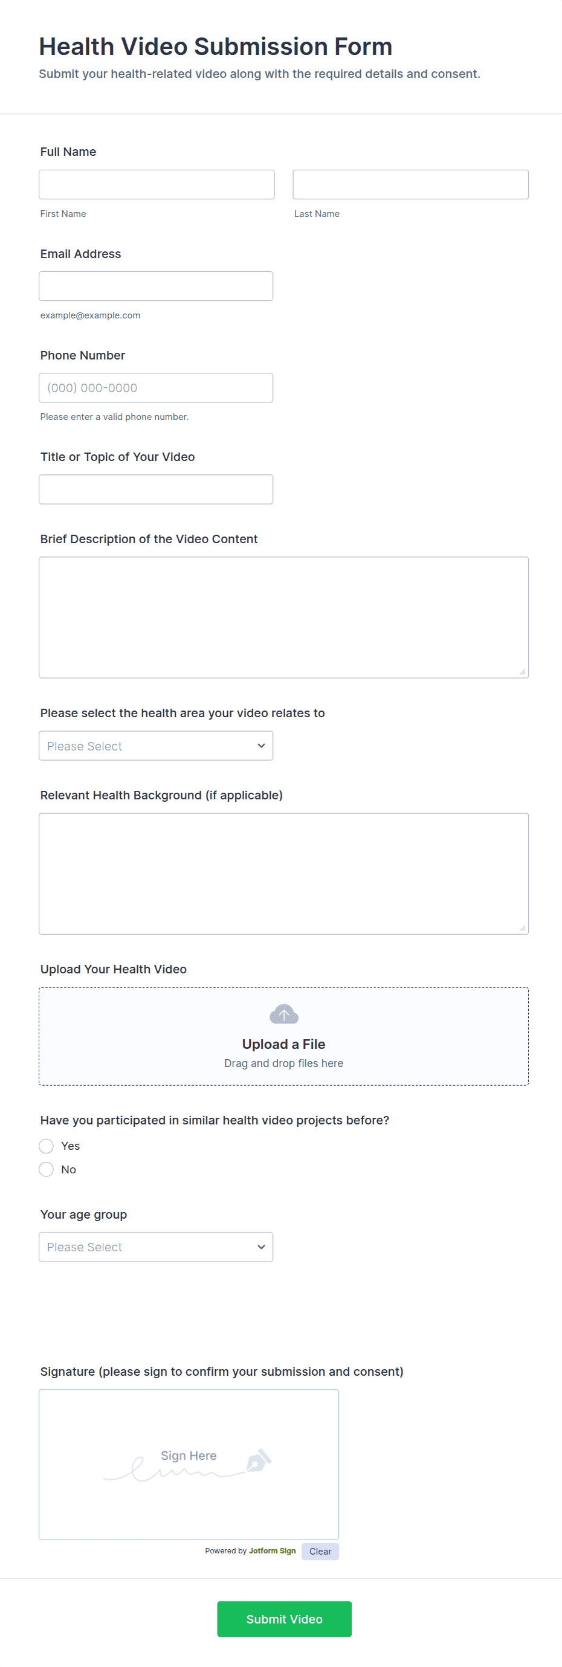The width and height of the screenshot is (562, 1667).
Task: Click the pen icon in signature box
Action: [x=259, y=1460]
